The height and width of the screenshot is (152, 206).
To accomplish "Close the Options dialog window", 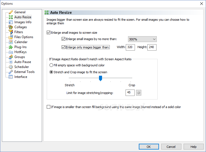I will [202, 4].
